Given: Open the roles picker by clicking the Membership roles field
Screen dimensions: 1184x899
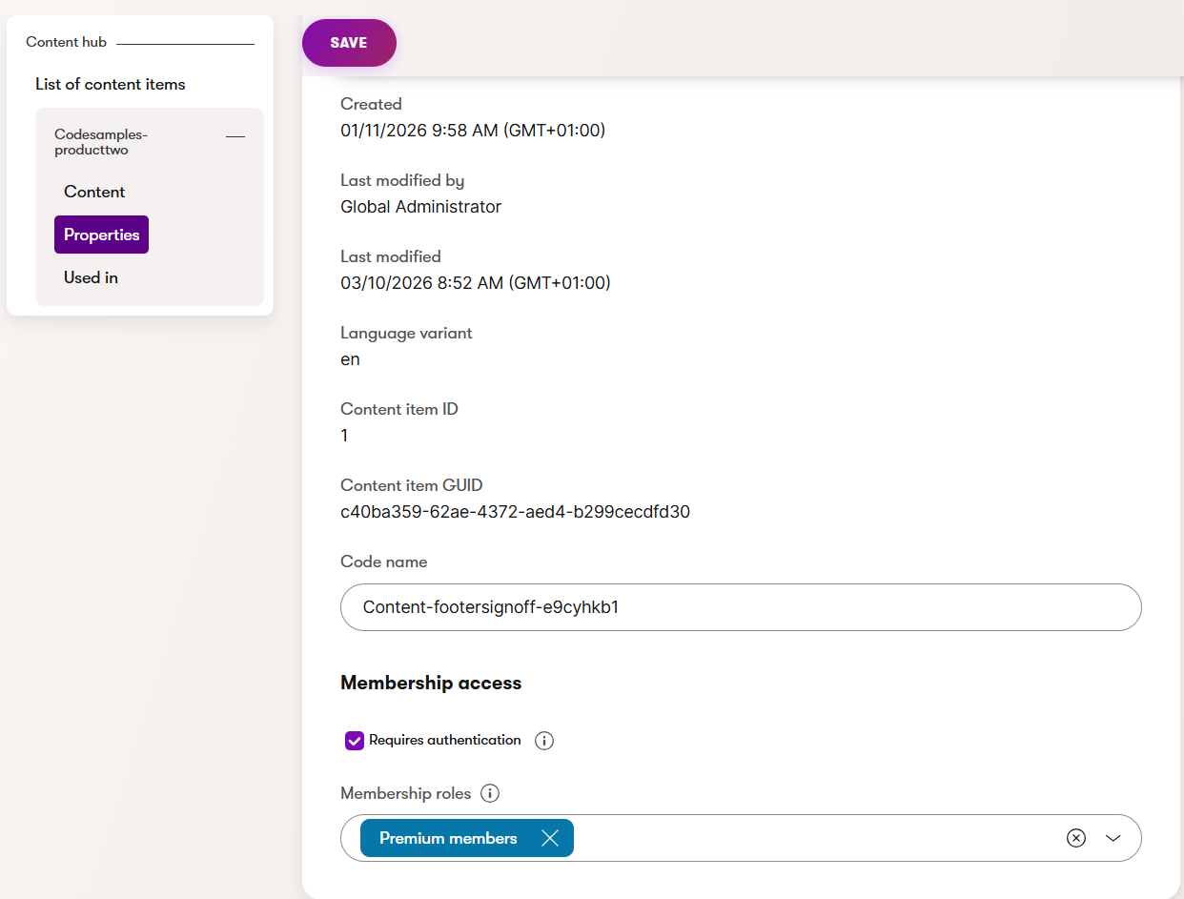Looking at the screenshot, I should (810, 838).
